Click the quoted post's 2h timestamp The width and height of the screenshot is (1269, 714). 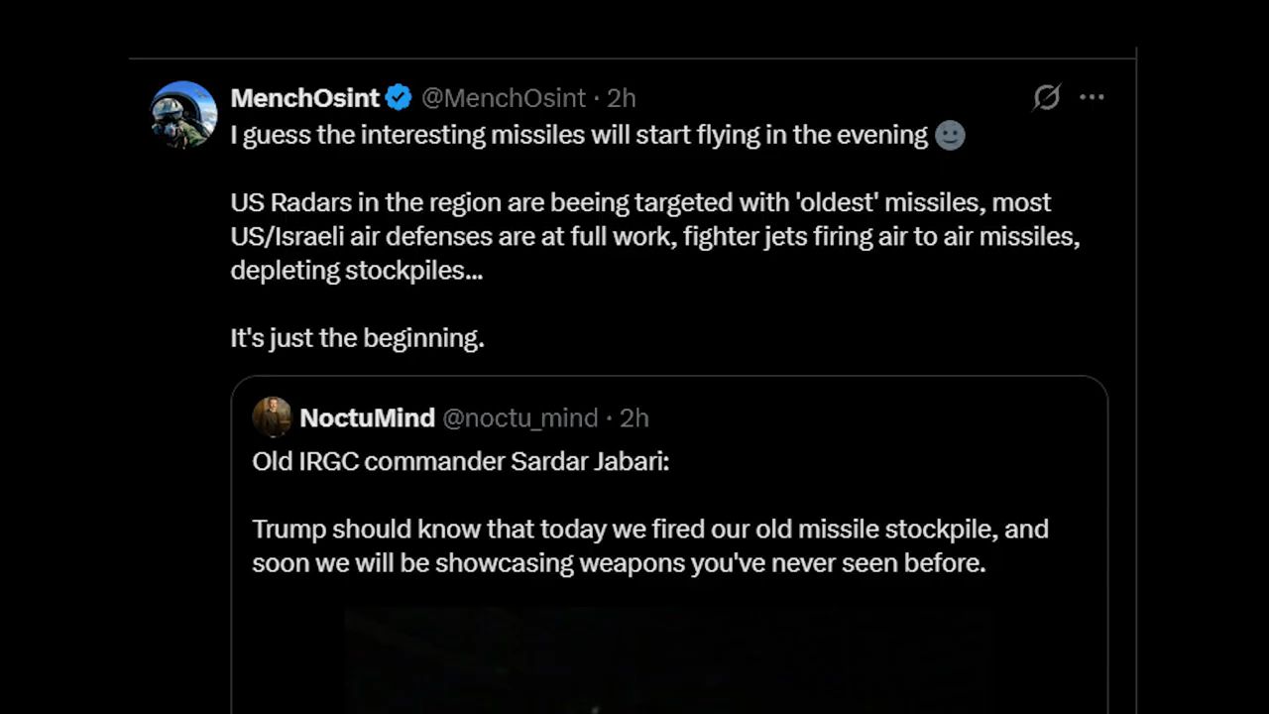click(x=634, y=418)
